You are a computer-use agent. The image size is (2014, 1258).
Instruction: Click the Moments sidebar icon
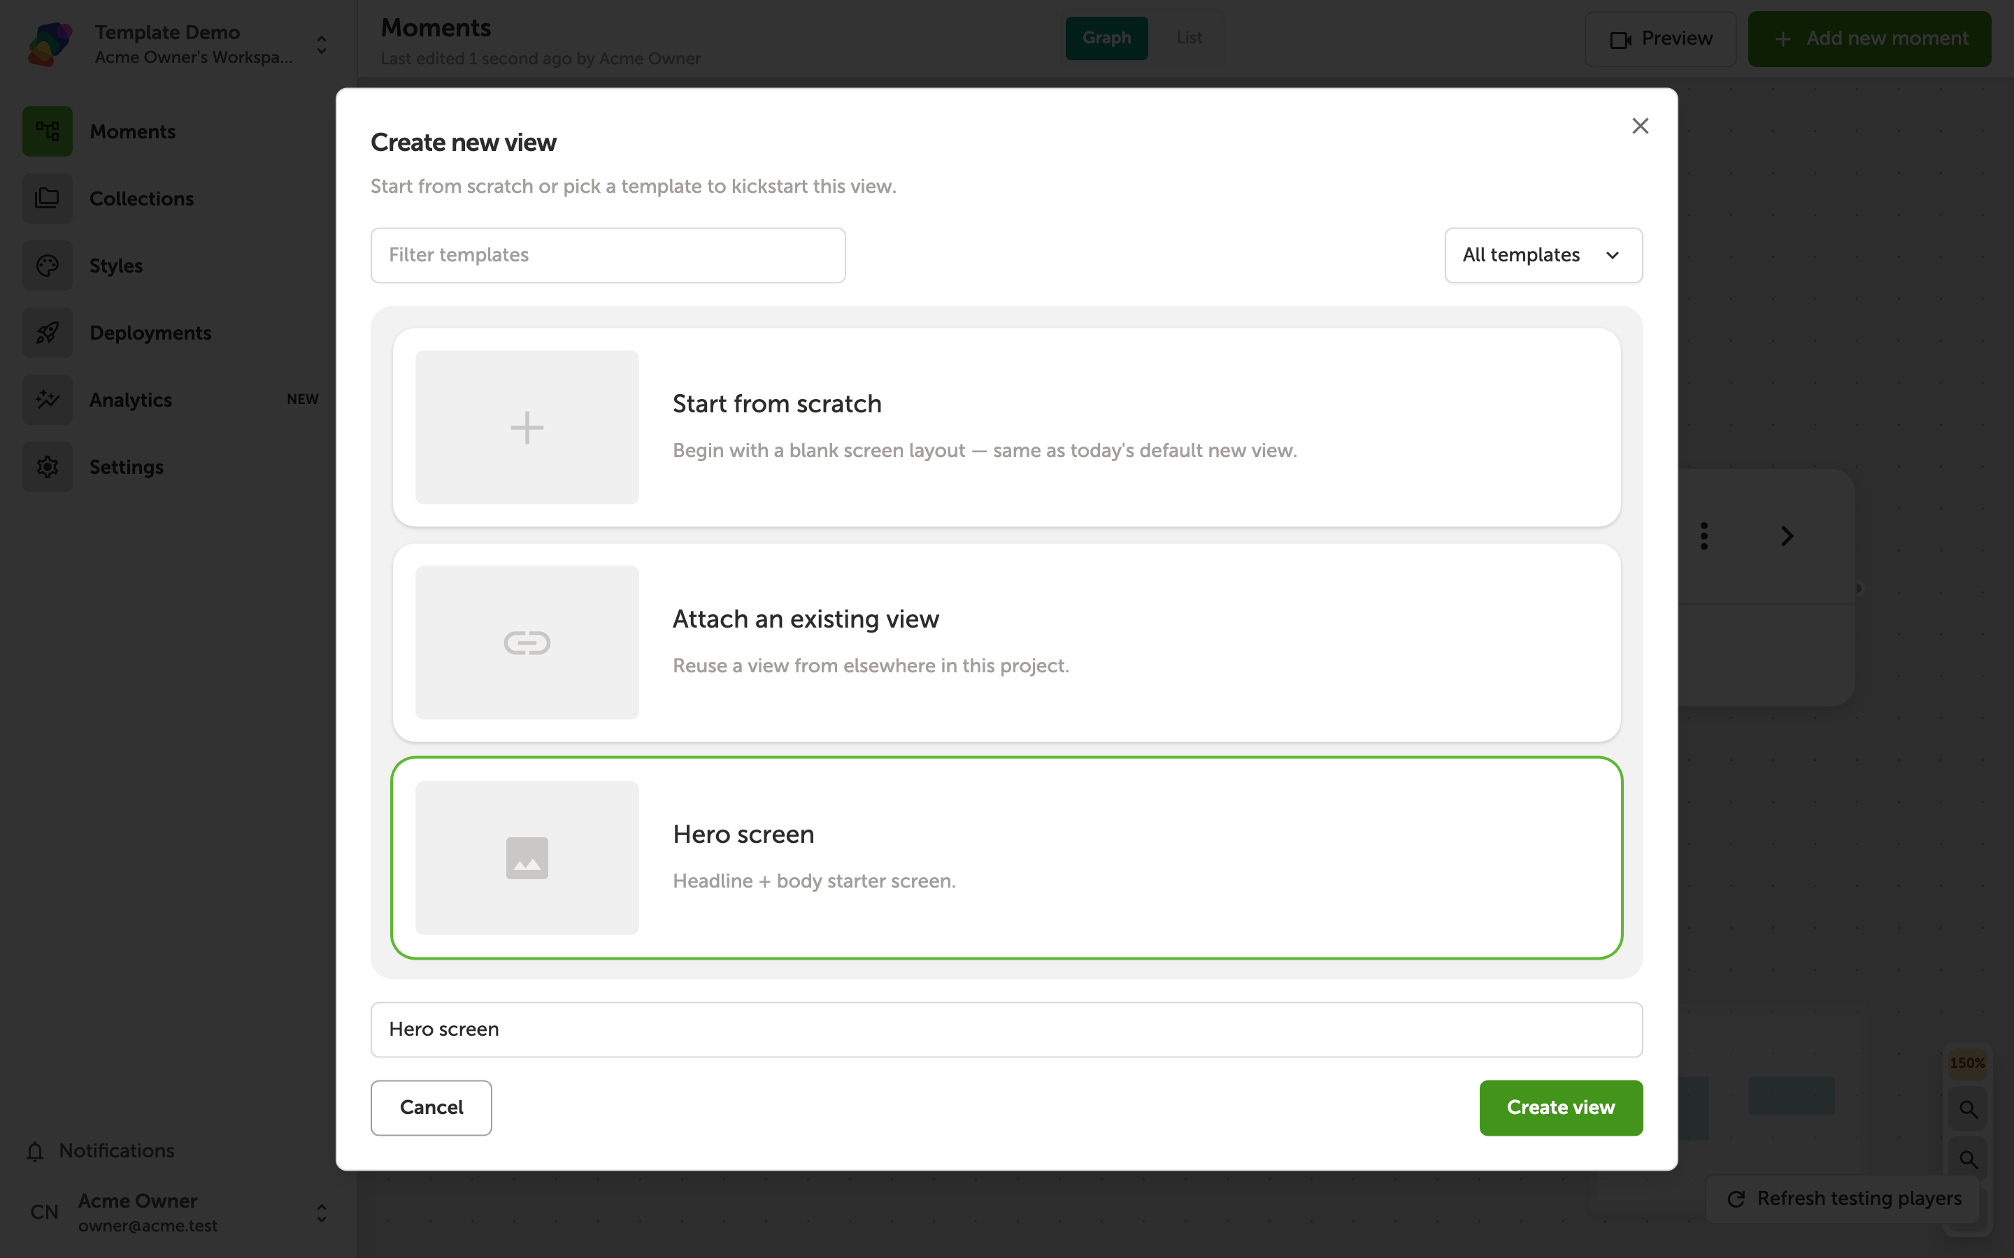coord(48,131)
